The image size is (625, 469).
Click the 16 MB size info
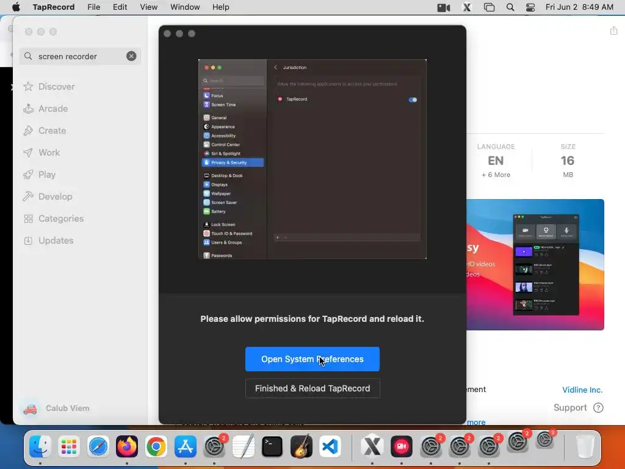568,161
